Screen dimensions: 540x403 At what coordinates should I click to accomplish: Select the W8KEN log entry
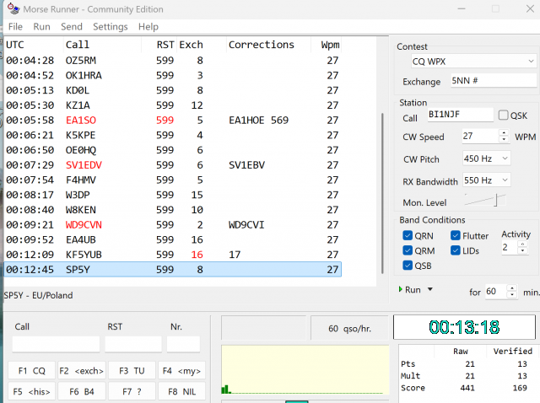173,210
